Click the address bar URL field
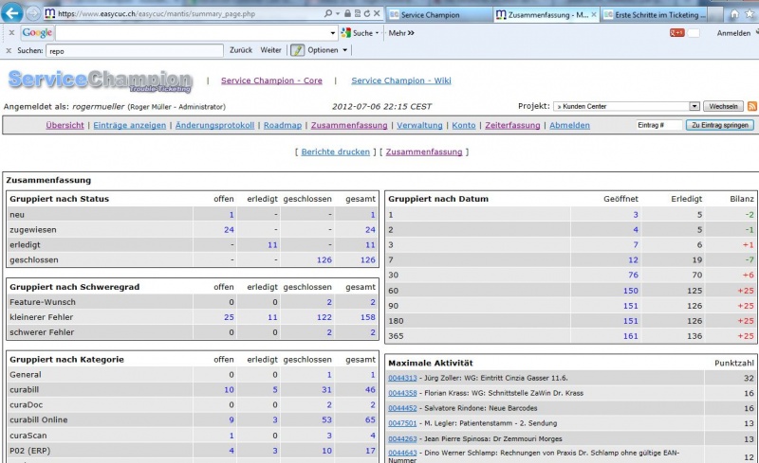Viewport: 759px width, 463px height. coord(189,14)
